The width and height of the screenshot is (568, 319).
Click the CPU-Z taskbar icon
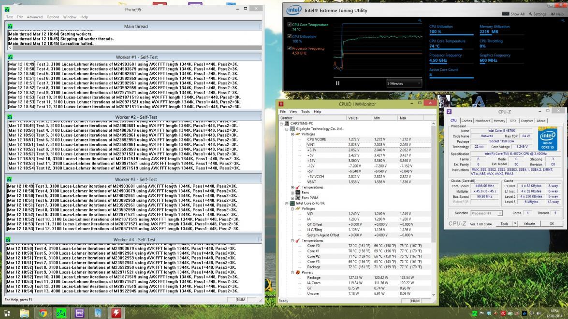tap(79, 313)
